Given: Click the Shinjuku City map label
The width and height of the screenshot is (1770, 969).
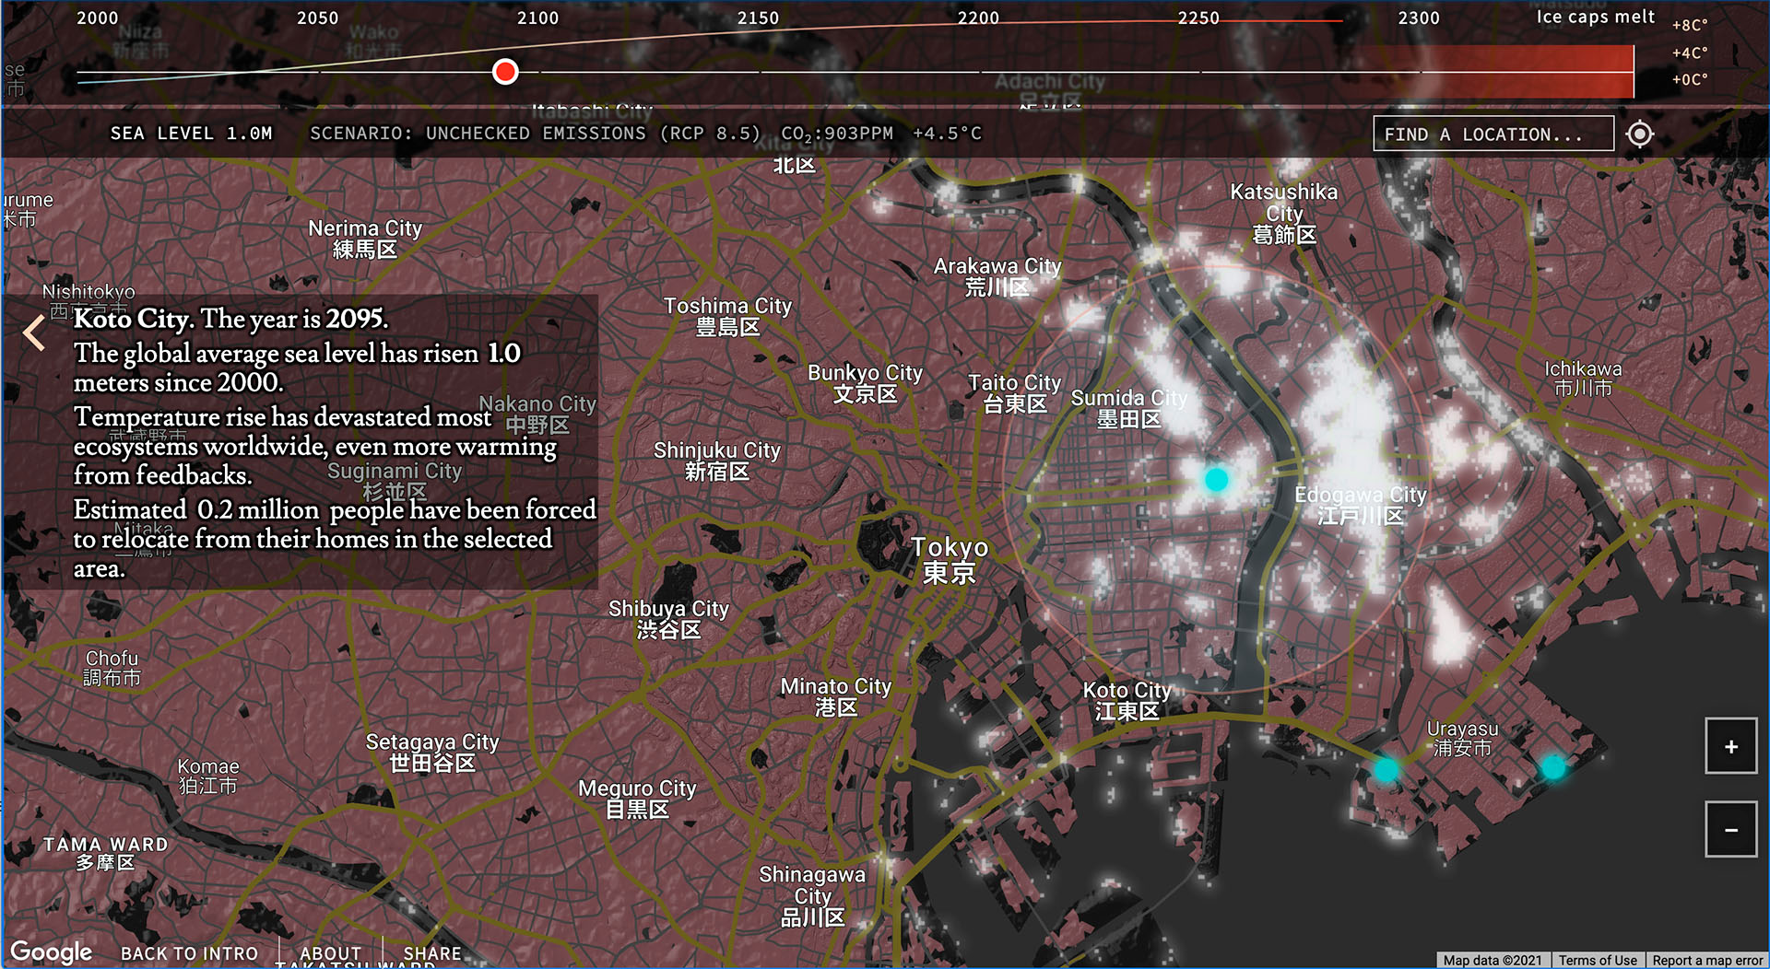Looking at the screenshot, I should point(717,461).
